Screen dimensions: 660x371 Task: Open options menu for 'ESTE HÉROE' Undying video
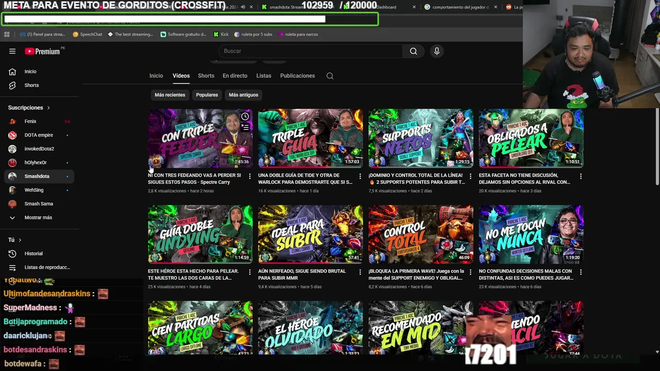(x=250, y=272)
